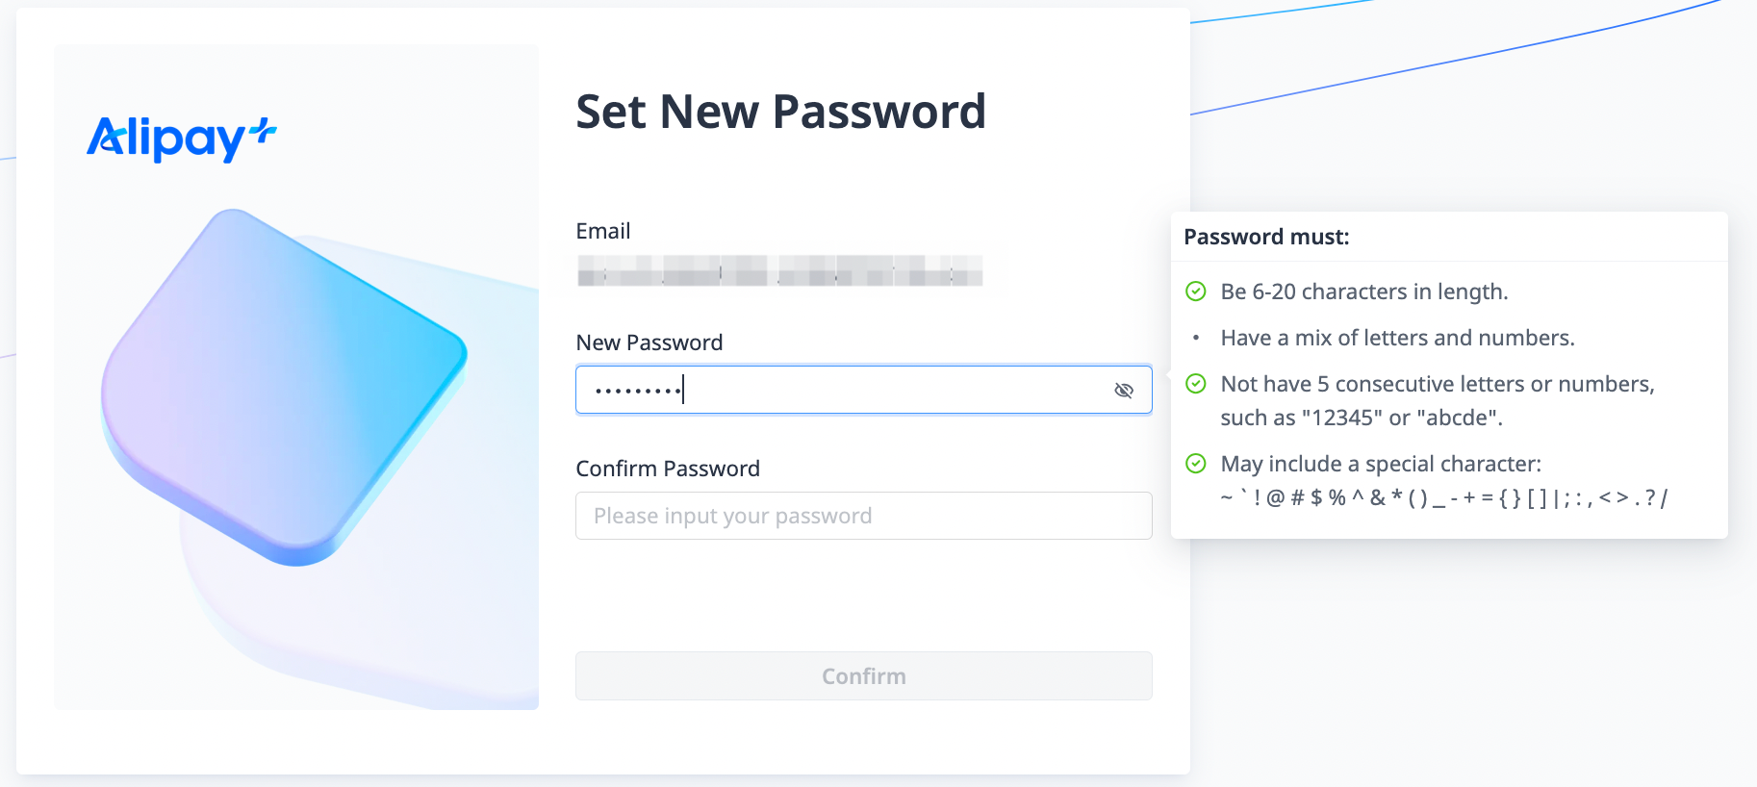Image resolution: width=1757 pixels, height=787 pixels.
Task: Click the "Email" field label
Action: click(603, 231)
